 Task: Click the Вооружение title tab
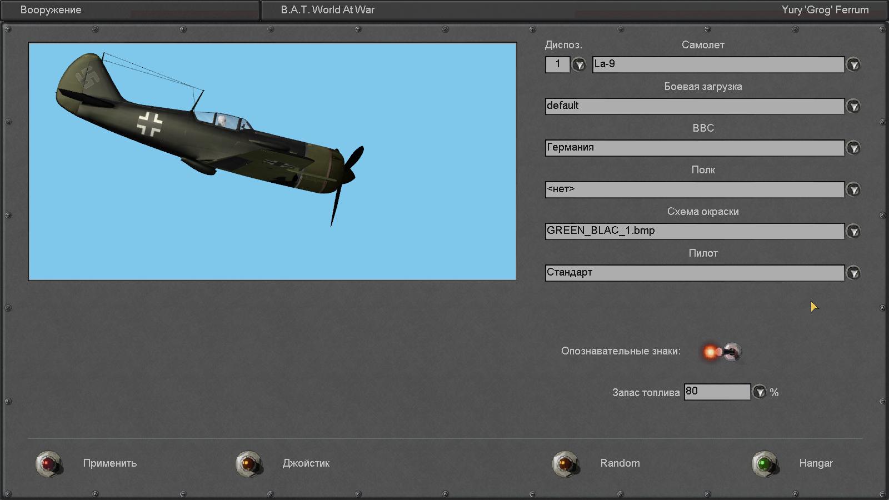tap(51, 10)
